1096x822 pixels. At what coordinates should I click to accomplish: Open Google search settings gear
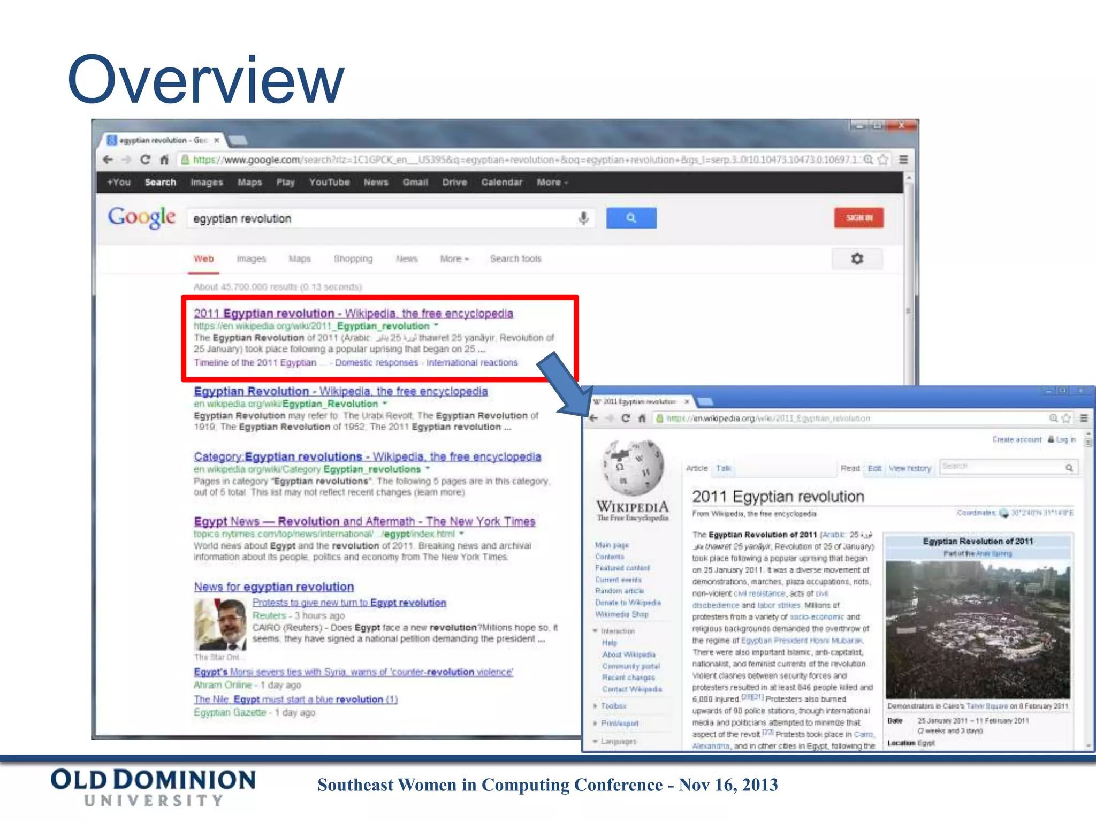857,258
